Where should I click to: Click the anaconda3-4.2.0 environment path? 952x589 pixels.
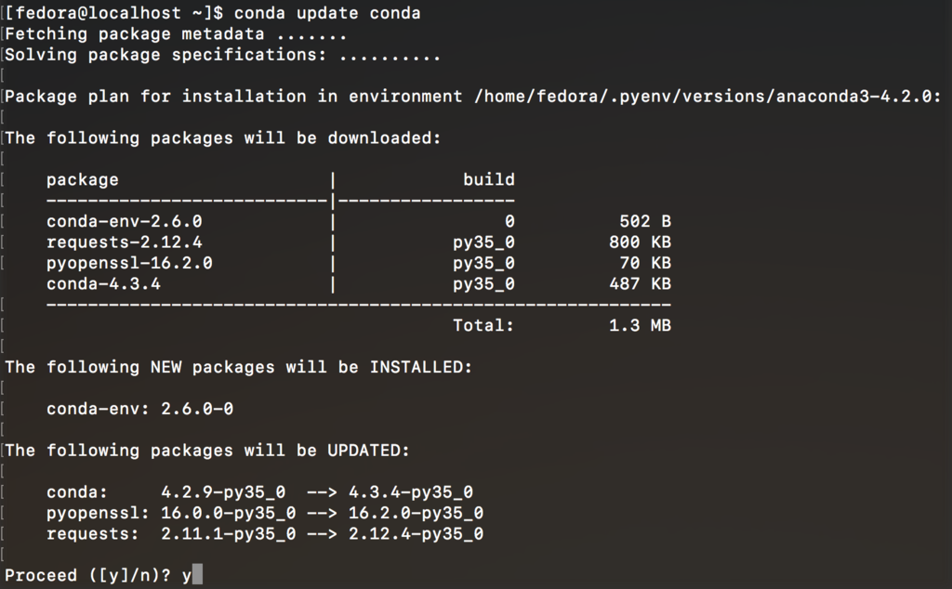point(707,97)
